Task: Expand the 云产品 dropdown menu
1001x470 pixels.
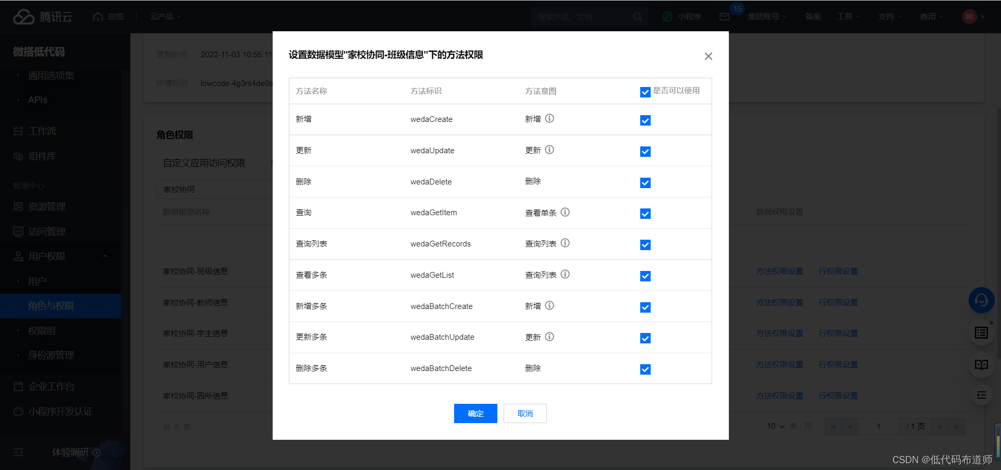Action: (165, 17)
